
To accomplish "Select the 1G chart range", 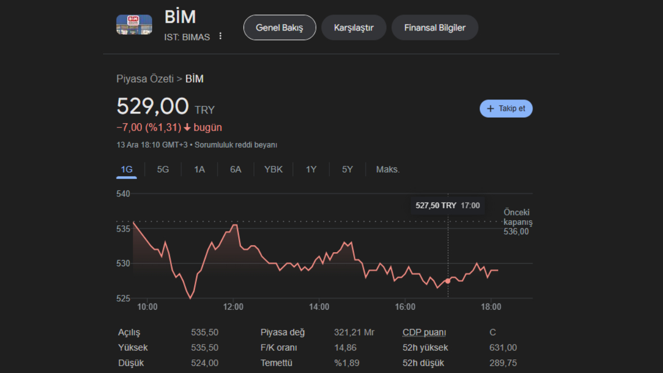I will click(x=126, y=169).
